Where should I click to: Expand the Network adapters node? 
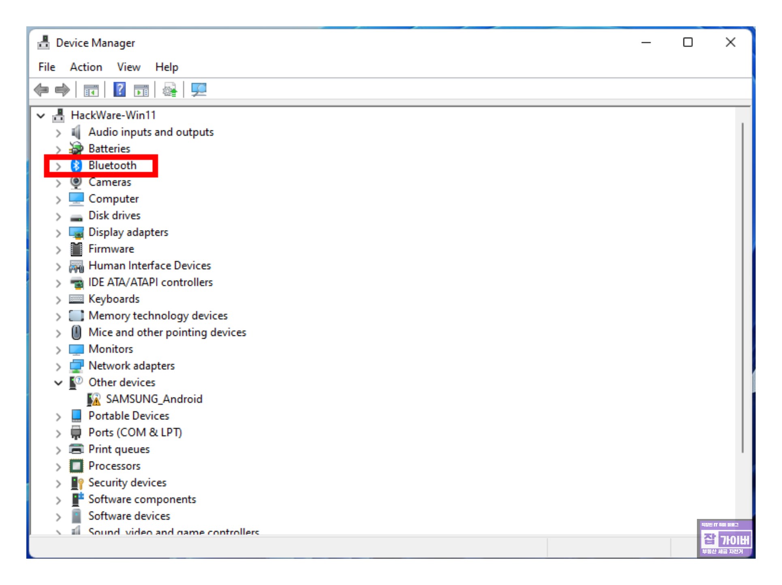click(x=58, y=367)
